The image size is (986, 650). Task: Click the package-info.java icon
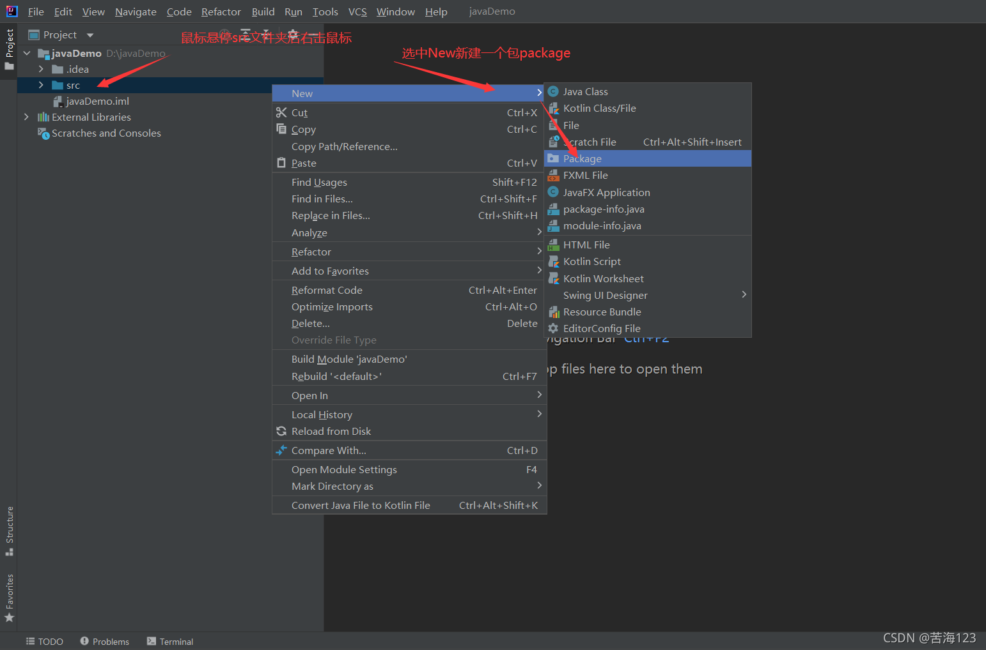click(554, 209)
